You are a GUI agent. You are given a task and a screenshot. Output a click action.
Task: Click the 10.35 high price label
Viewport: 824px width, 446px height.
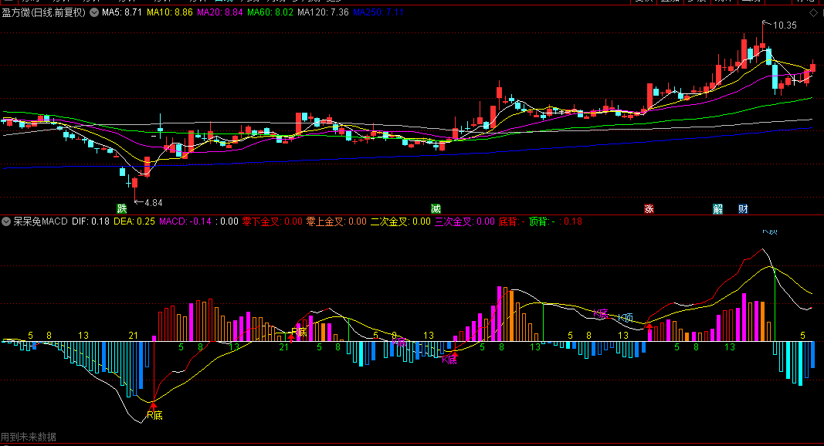(785, 25)
